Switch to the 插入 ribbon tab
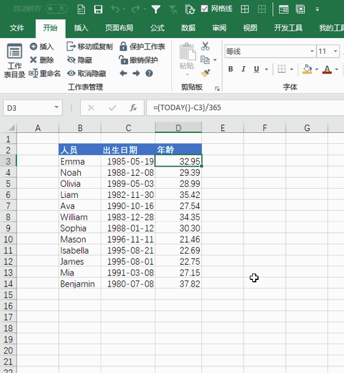This screenshot has height=373, width=344. [81, 28]
